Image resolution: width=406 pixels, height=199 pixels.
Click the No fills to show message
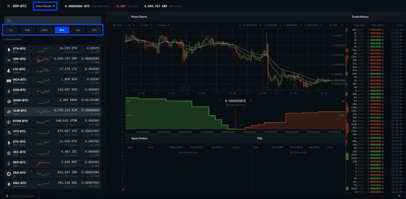tap(298, 152)
